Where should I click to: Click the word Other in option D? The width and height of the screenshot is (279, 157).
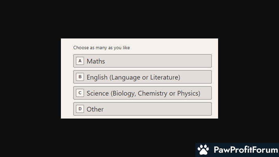pyautogui.click(x=95, y=109)
